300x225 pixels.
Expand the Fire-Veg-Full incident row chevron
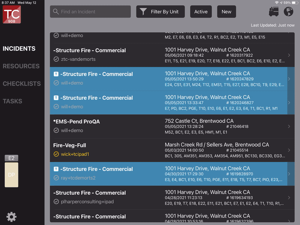tap(289, 150)
